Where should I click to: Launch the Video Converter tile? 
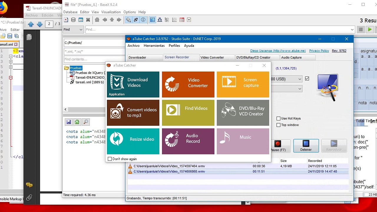tap(188, 85)
